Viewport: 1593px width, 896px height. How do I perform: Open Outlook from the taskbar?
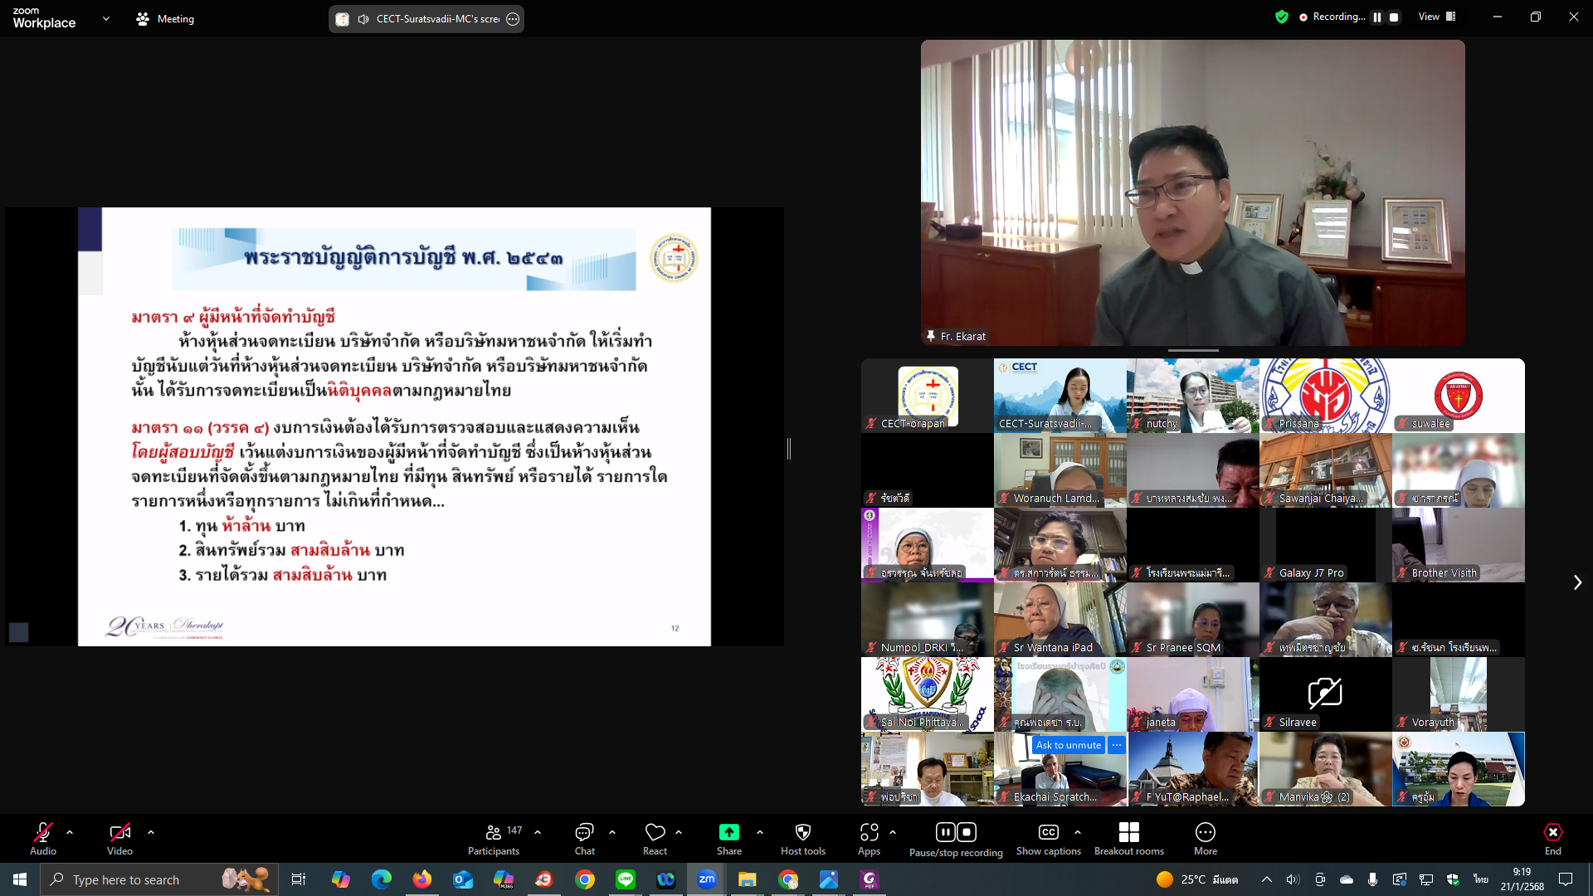463,879
